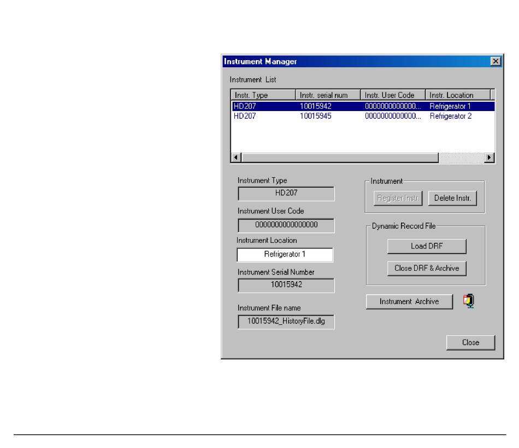Click user code cell in Refrigerator 1 row

[x=393, y=106]
